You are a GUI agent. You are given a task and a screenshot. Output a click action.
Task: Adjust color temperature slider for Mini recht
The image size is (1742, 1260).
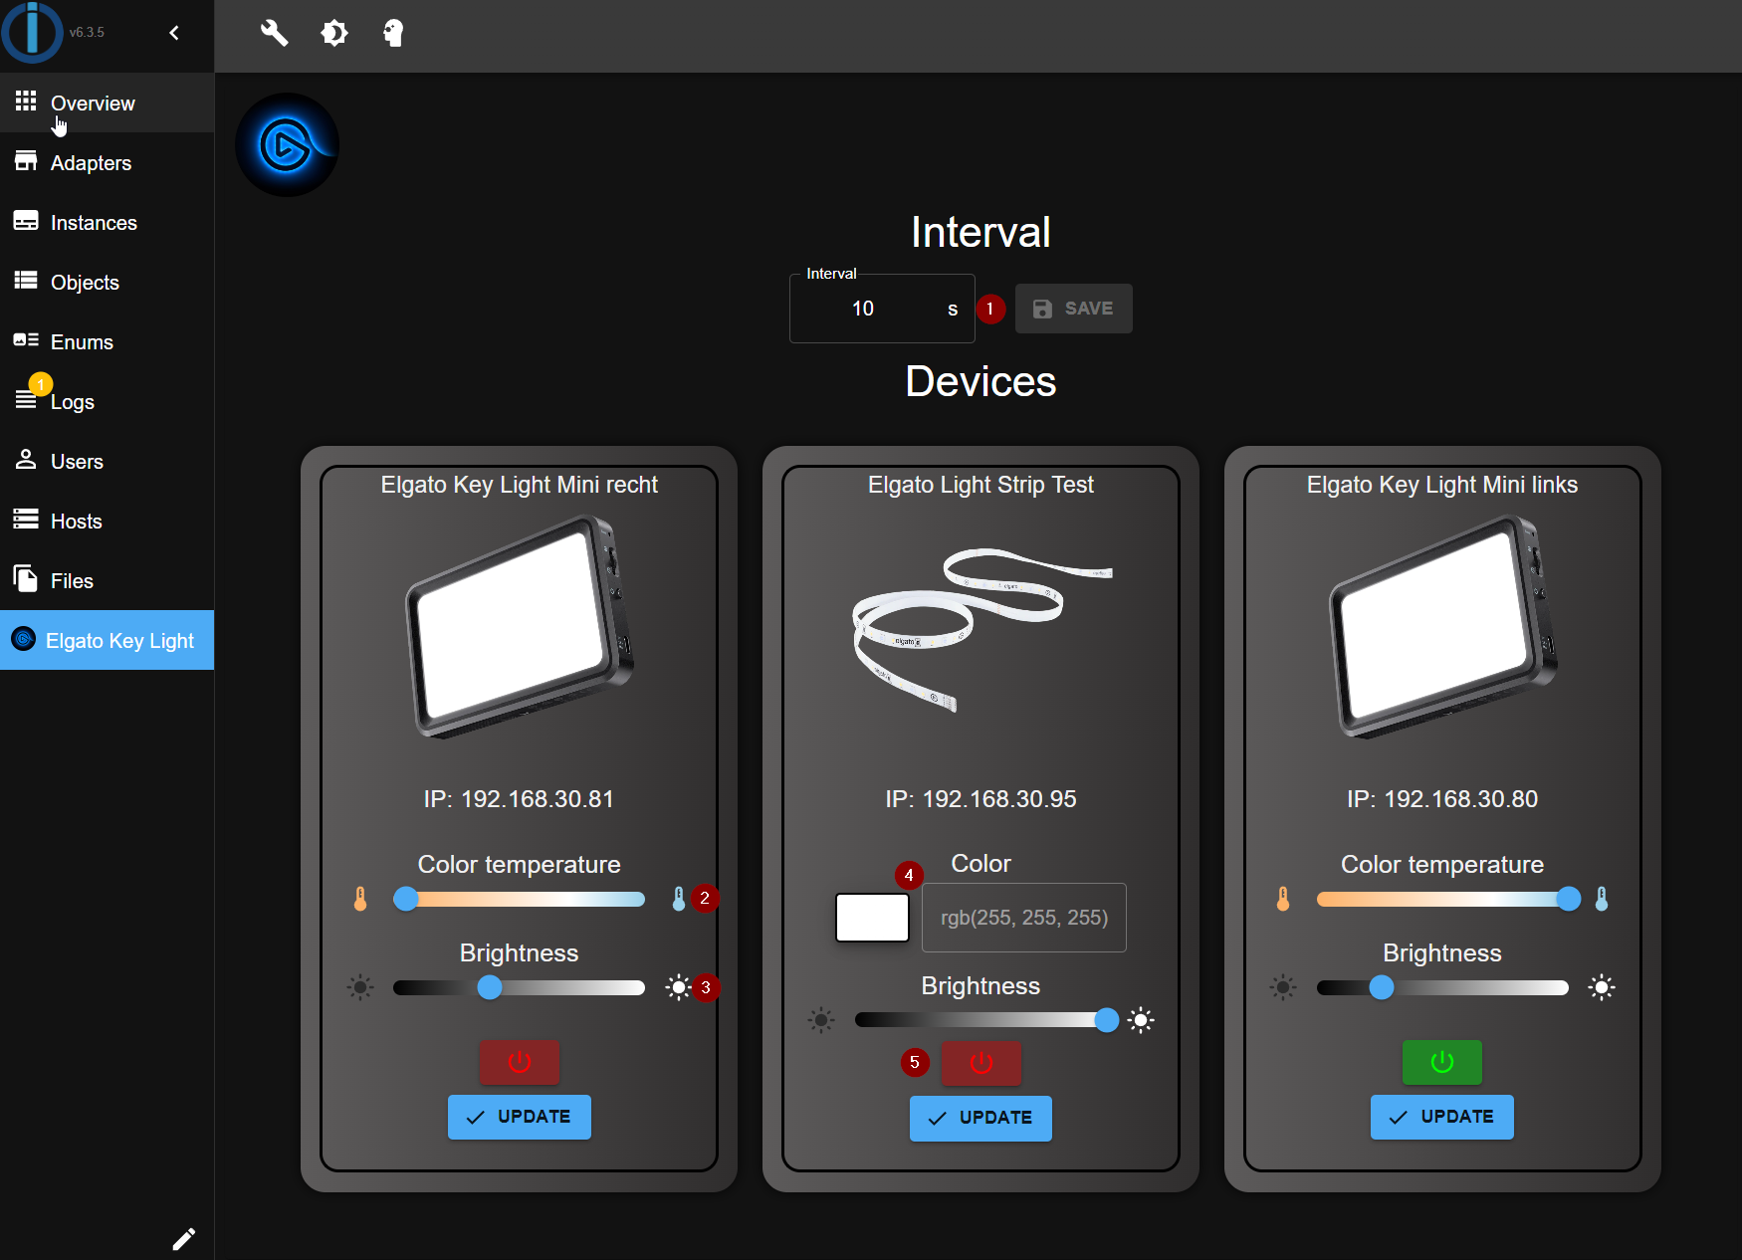click(x=520, y=899)
